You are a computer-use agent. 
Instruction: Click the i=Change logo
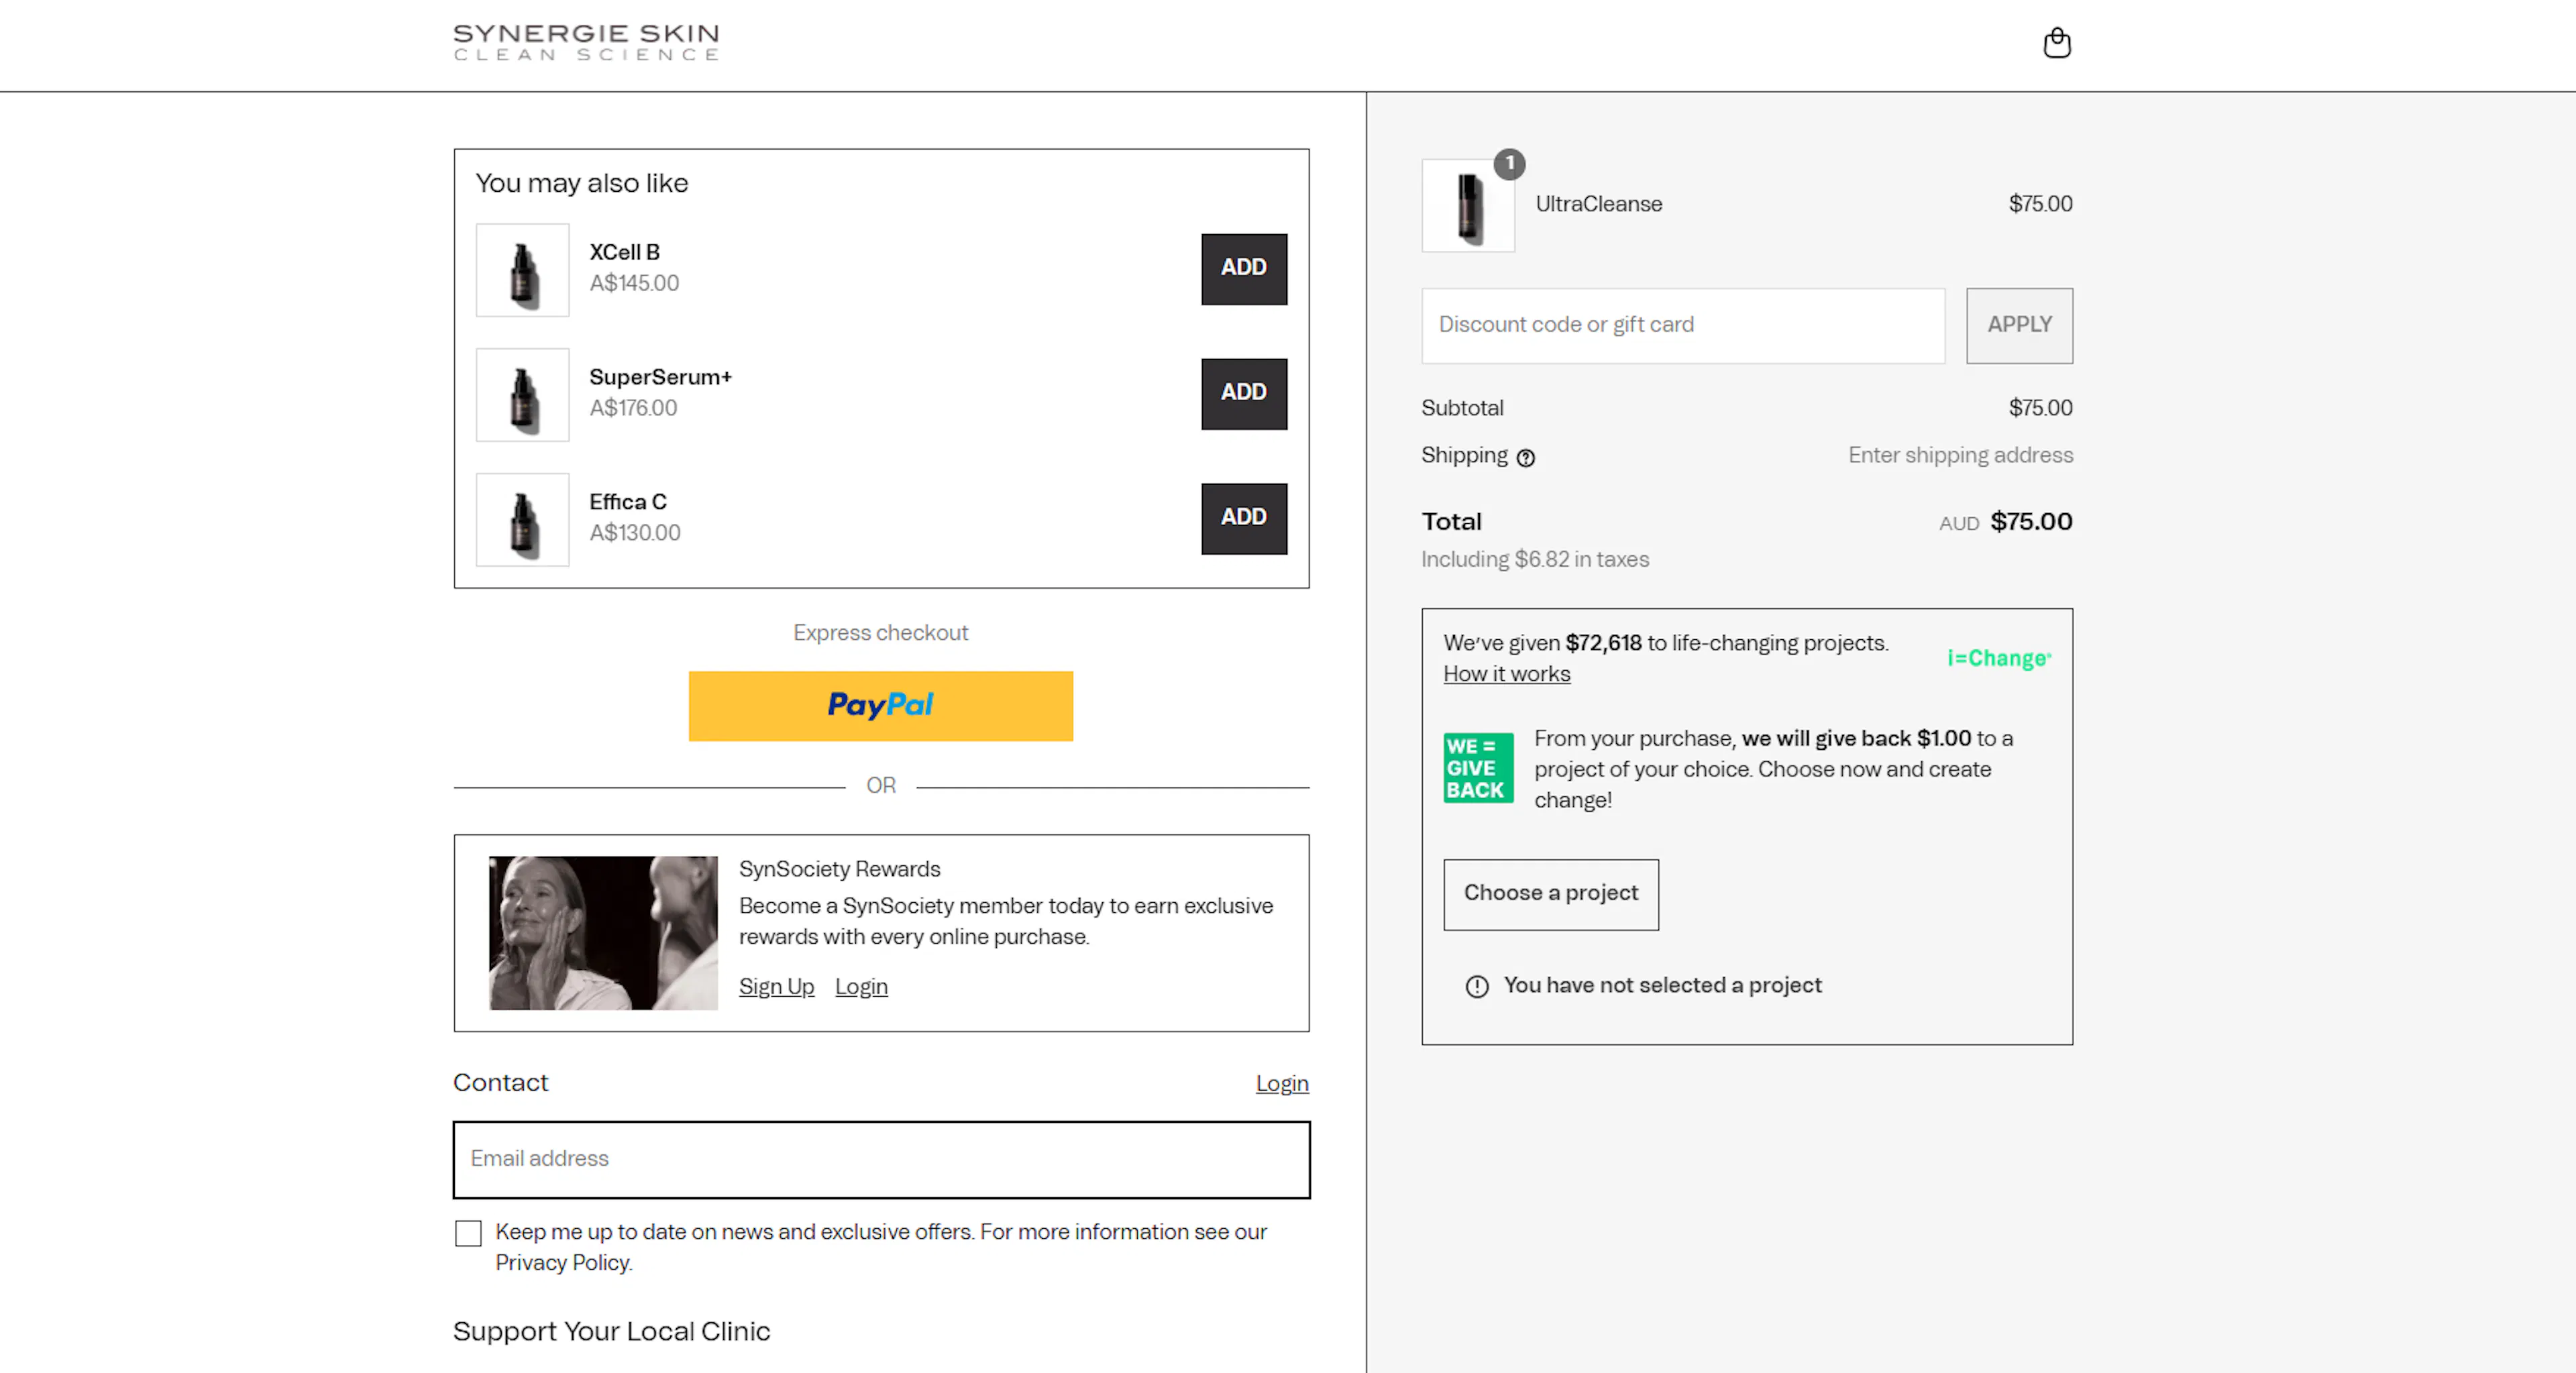(x=1999, y=658)
